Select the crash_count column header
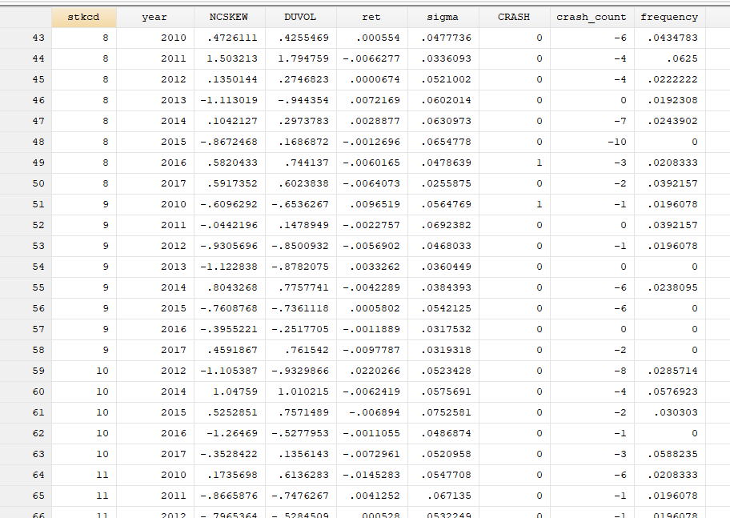730x518 pixels. click(592, 18)
